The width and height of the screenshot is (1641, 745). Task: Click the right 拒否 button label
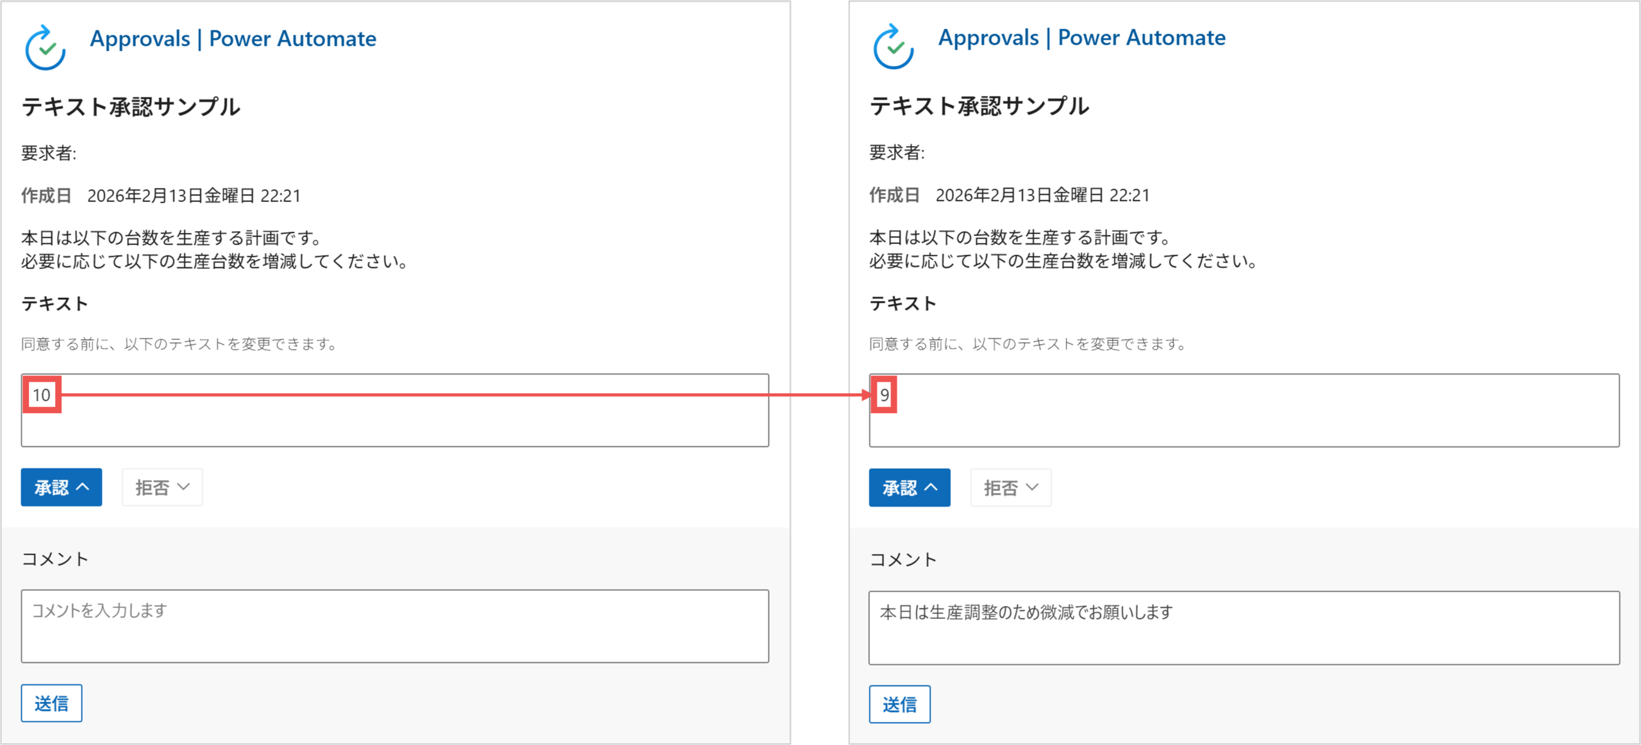(x=1002, y=487)
